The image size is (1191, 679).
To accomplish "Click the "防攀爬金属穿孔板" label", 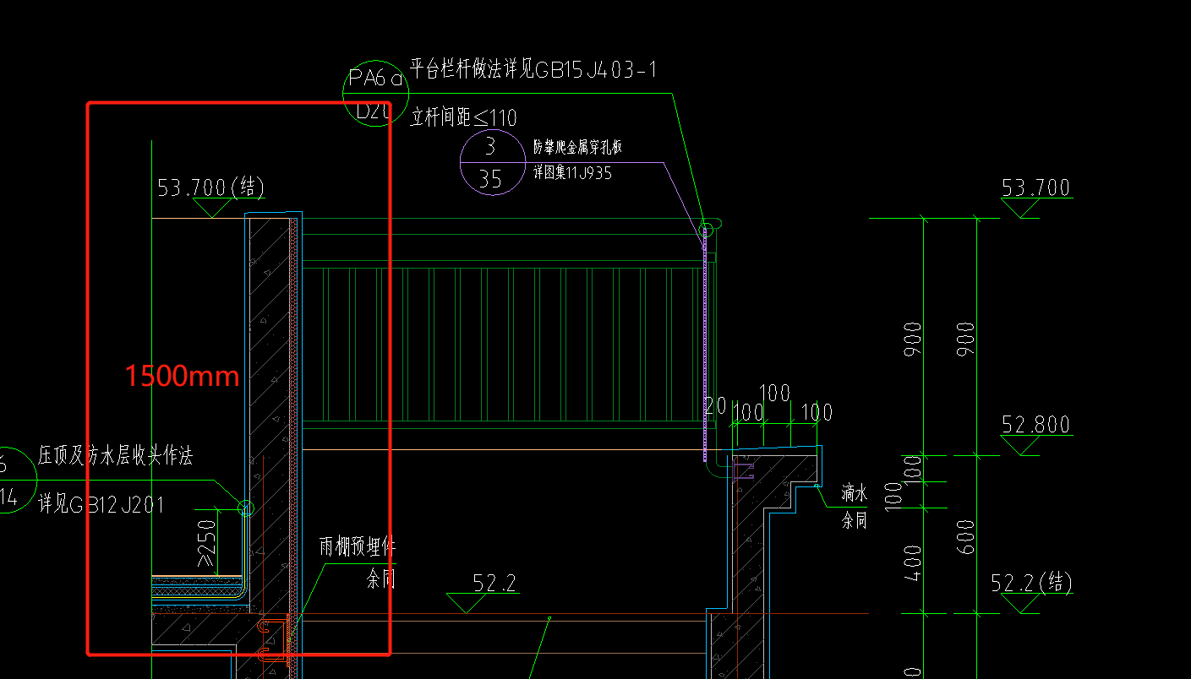I will coord(578,148).
